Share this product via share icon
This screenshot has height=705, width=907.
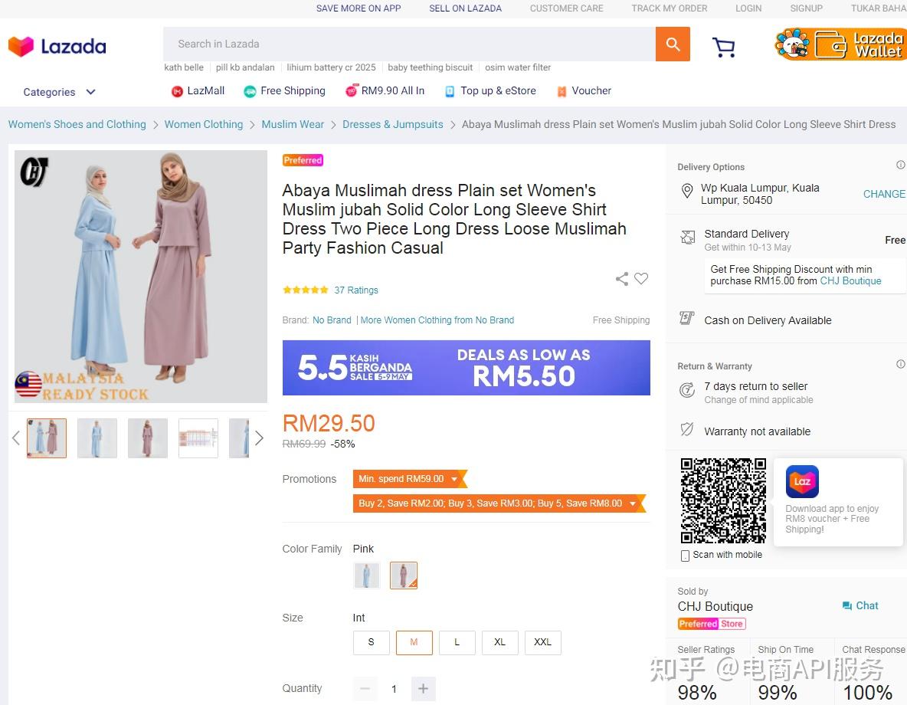[622, 279]
